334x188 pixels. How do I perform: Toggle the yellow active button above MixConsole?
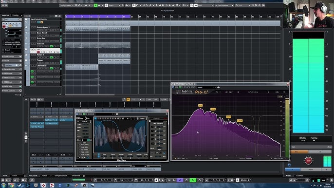128,99
